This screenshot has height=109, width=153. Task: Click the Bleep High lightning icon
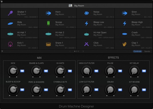(125, 24)
